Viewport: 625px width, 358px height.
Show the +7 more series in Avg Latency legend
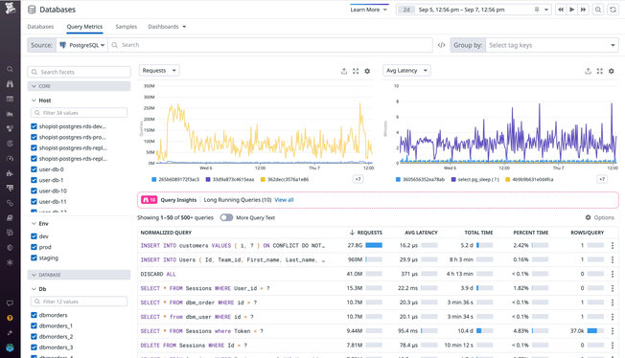(602, 179)
